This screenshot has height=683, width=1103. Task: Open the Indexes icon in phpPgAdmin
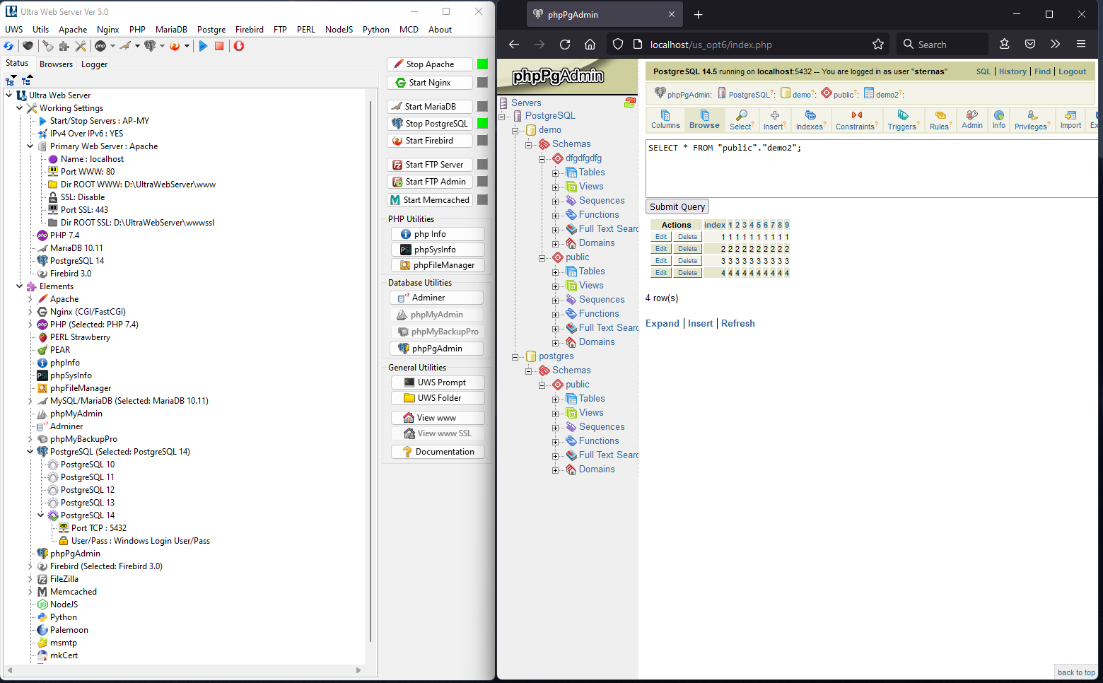[x=810, y=115]
